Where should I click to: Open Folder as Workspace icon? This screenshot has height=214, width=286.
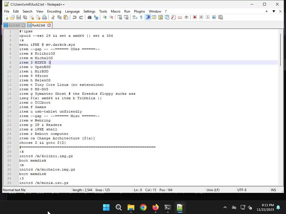click(180, 17)
